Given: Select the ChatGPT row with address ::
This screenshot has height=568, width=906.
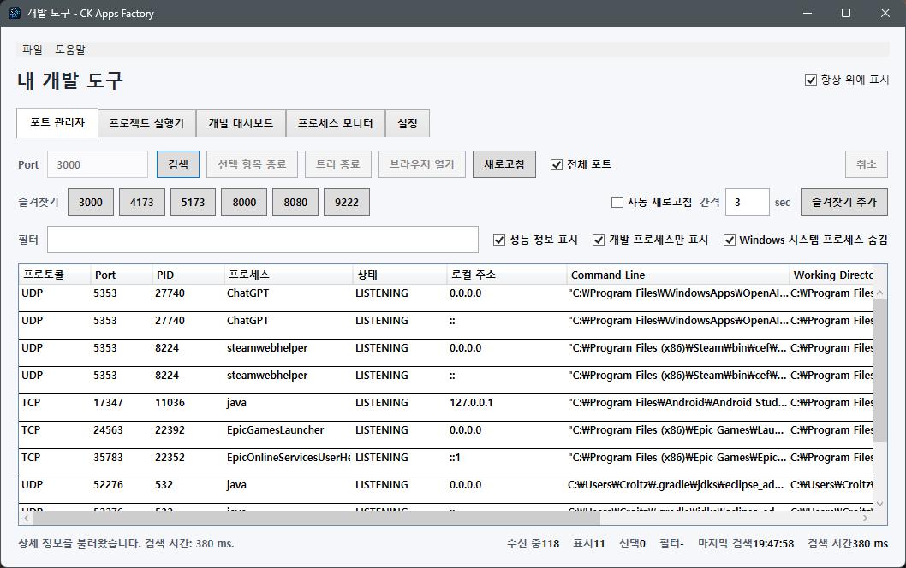Looking at the screenshot, I should [x=445, y=326].
